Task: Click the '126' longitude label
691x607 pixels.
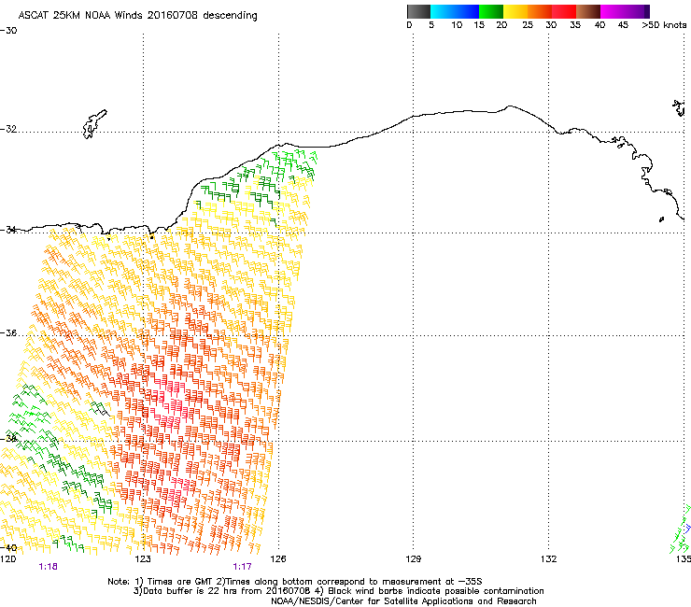Action: (x=278, y=559)
